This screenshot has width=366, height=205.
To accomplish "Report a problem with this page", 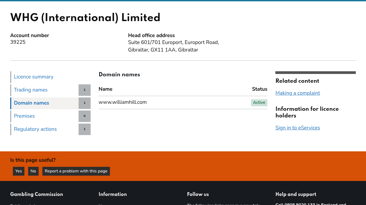I will (76, 171).
